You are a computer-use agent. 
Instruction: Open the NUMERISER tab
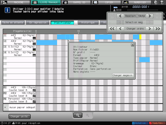137,2
